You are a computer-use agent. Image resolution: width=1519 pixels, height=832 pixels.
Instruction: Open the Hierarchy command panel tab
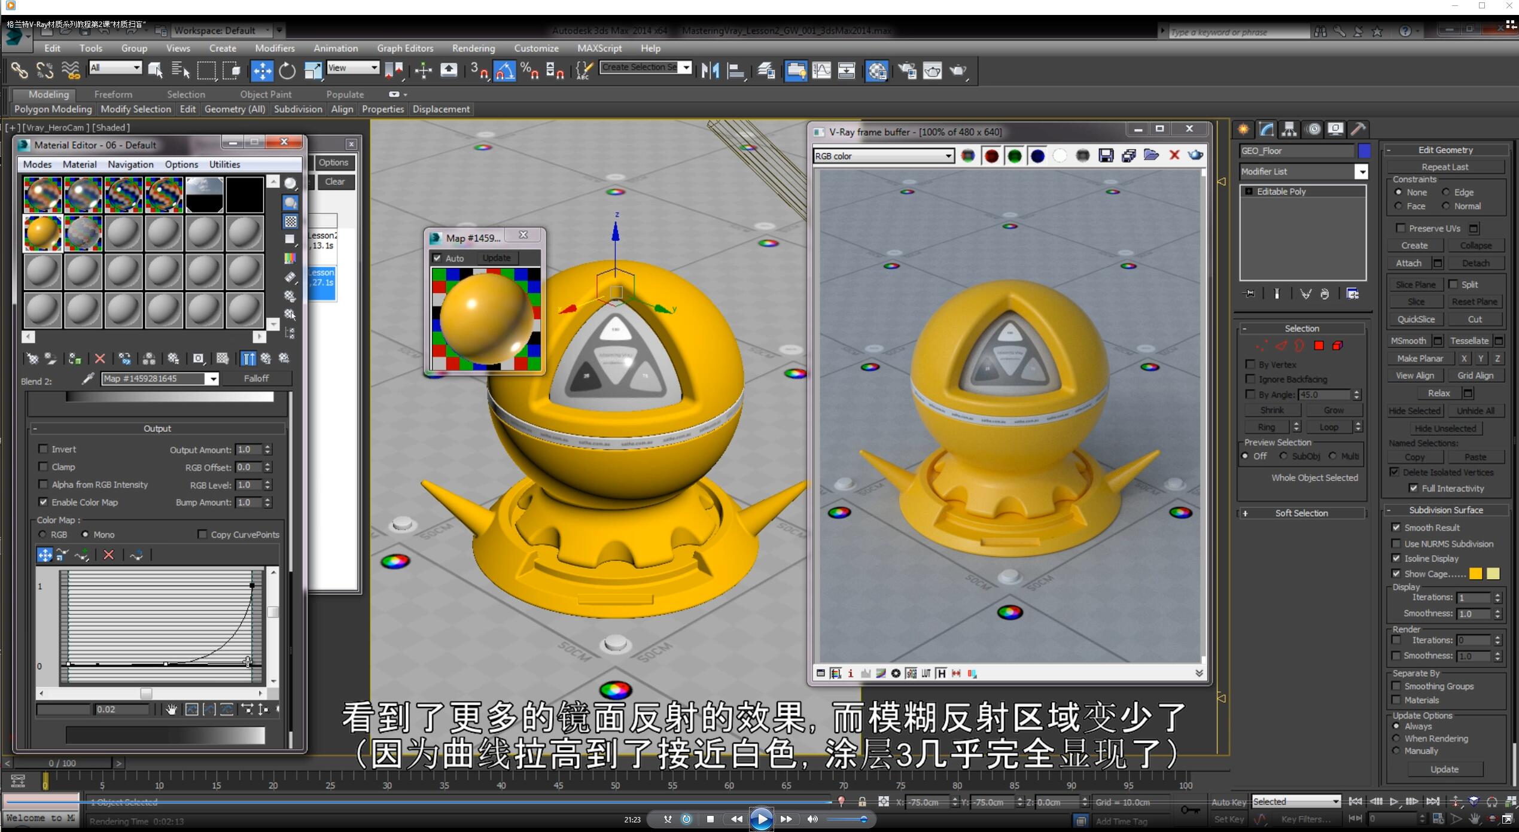pyautogui.click(x=1289, y=129)
